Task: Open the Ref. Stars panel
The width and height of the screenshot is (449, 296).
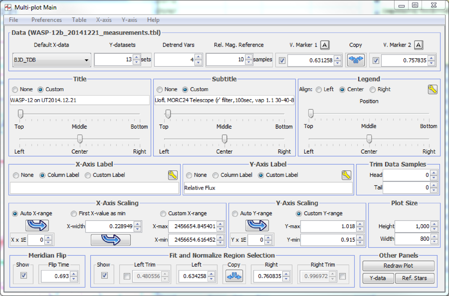Action: [x=414, y=278]
